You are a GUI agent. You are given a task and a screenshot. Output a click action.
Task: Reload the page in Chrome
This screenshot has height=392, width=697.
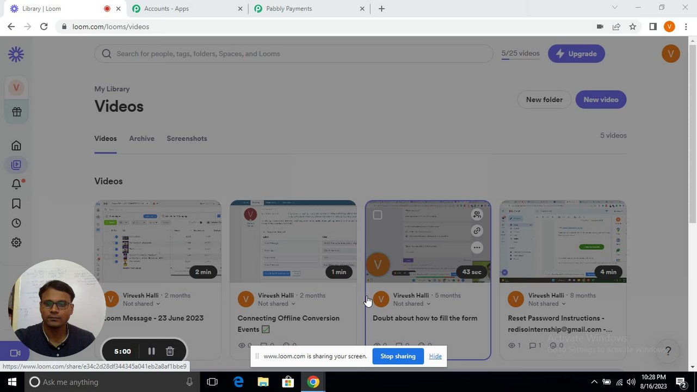pyautogui.click(x=44, y=26)
